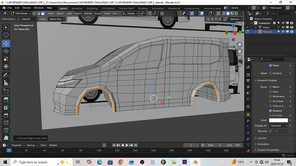The height and width of the screenshot is (166, 296).
Task: Open the Modifiers properties tab
Action: [x=248, y=121]
